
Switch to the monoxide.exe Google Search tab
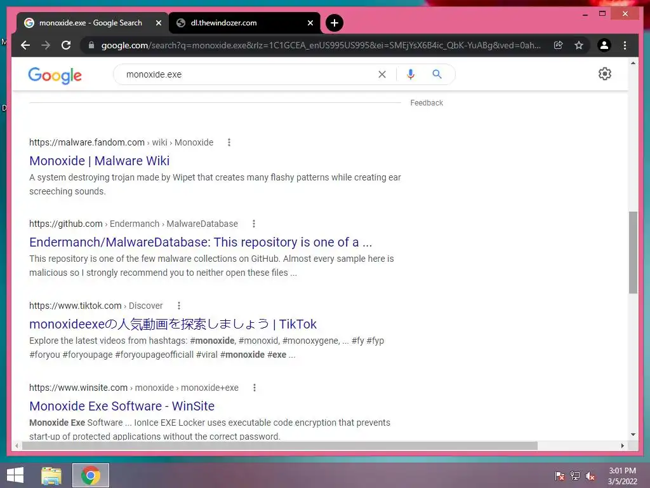click(x=90, y=23)
